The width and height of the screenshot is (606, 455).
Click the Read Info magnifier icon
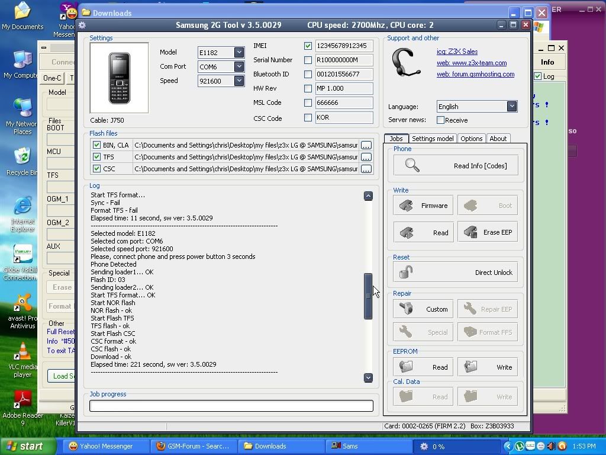(x=412, y=166)
